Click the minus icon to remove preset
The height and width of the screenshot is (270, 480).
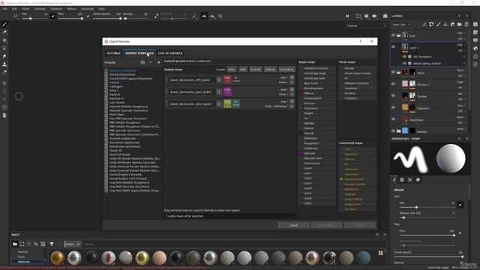pyautogui.click(x=151, y=62)
